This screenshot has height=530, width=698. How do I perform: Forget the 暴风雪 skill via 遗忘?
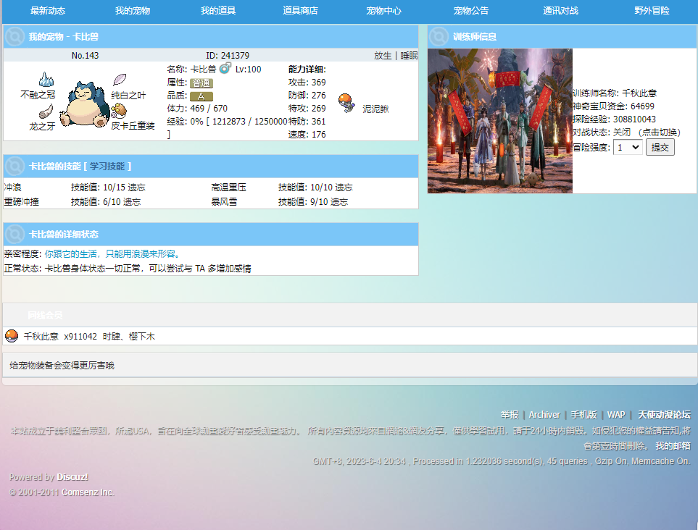tap(338, 202)
